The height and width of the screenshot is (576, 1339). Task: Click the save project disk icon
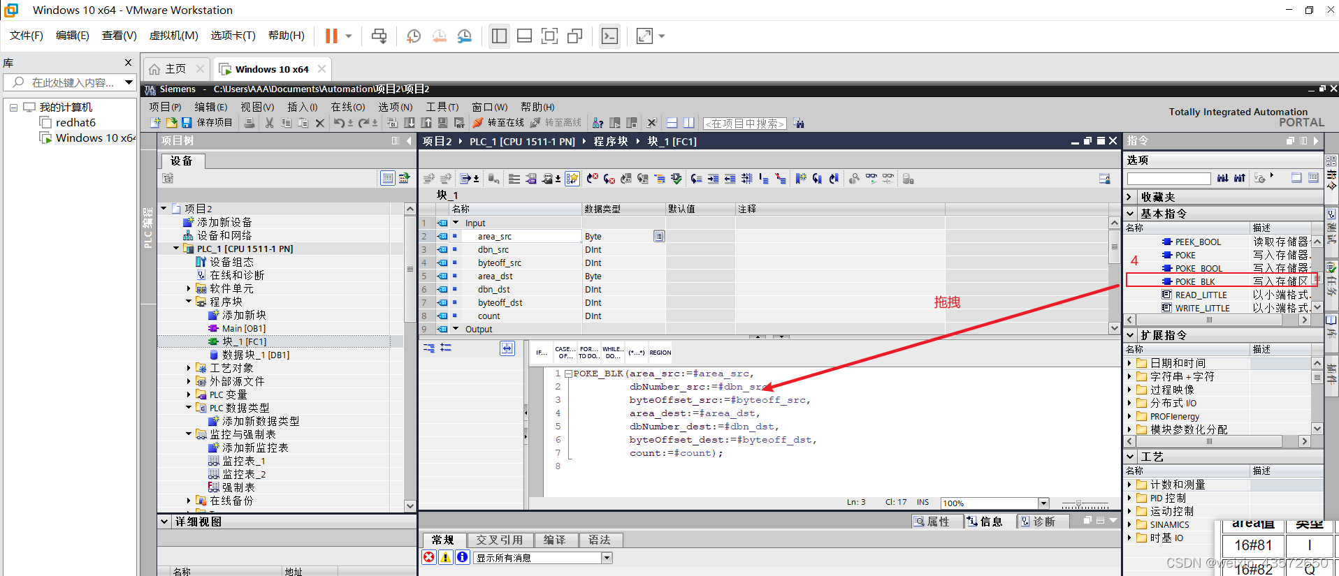(187, 123)
